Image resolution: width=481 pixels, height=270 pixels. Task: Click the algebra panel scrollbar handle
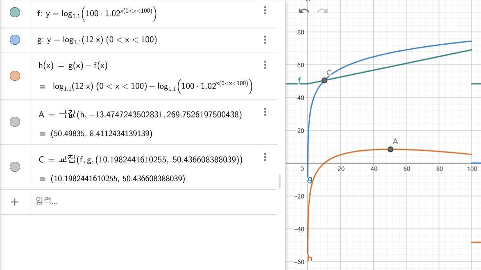pos(280,181)
